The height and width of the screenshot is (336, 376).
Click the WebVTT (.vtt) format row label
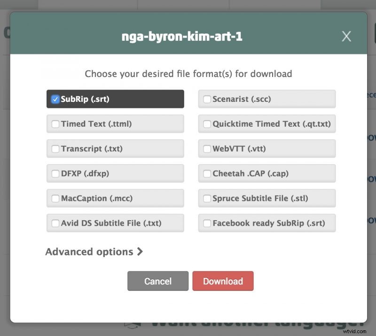239,149
